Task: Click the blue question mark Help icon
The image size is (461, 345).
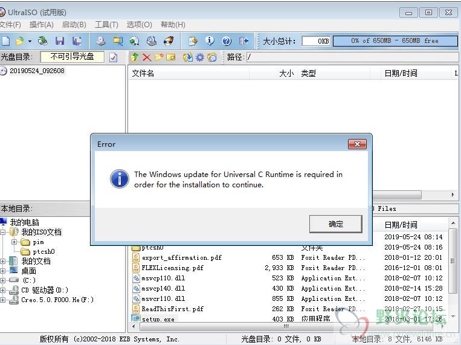Action: click(x=227, y=41)
